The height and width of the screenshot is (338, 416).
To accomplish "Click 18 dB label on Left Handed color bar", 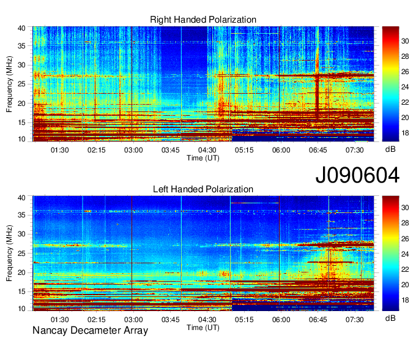I will [x=405, y=300].
